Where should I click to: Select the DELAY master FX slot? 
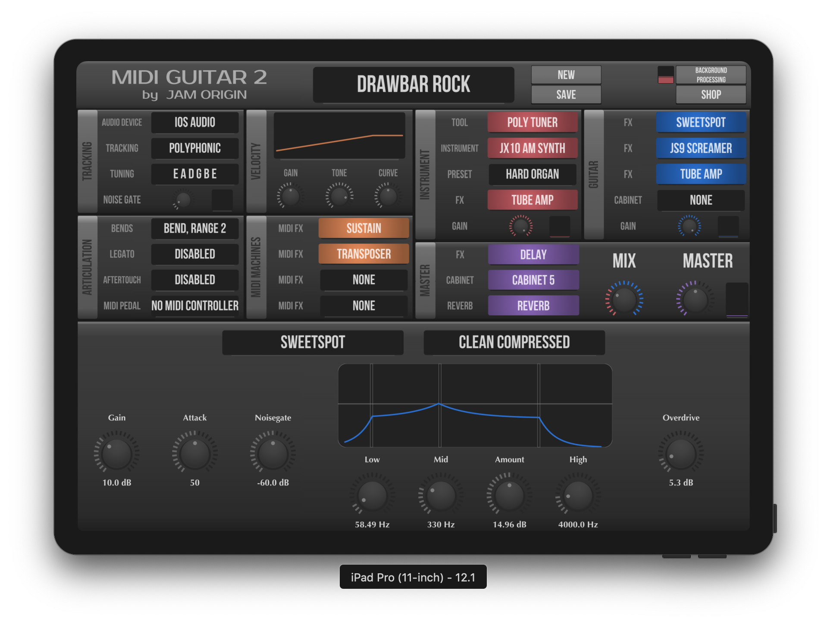point(533,255)
